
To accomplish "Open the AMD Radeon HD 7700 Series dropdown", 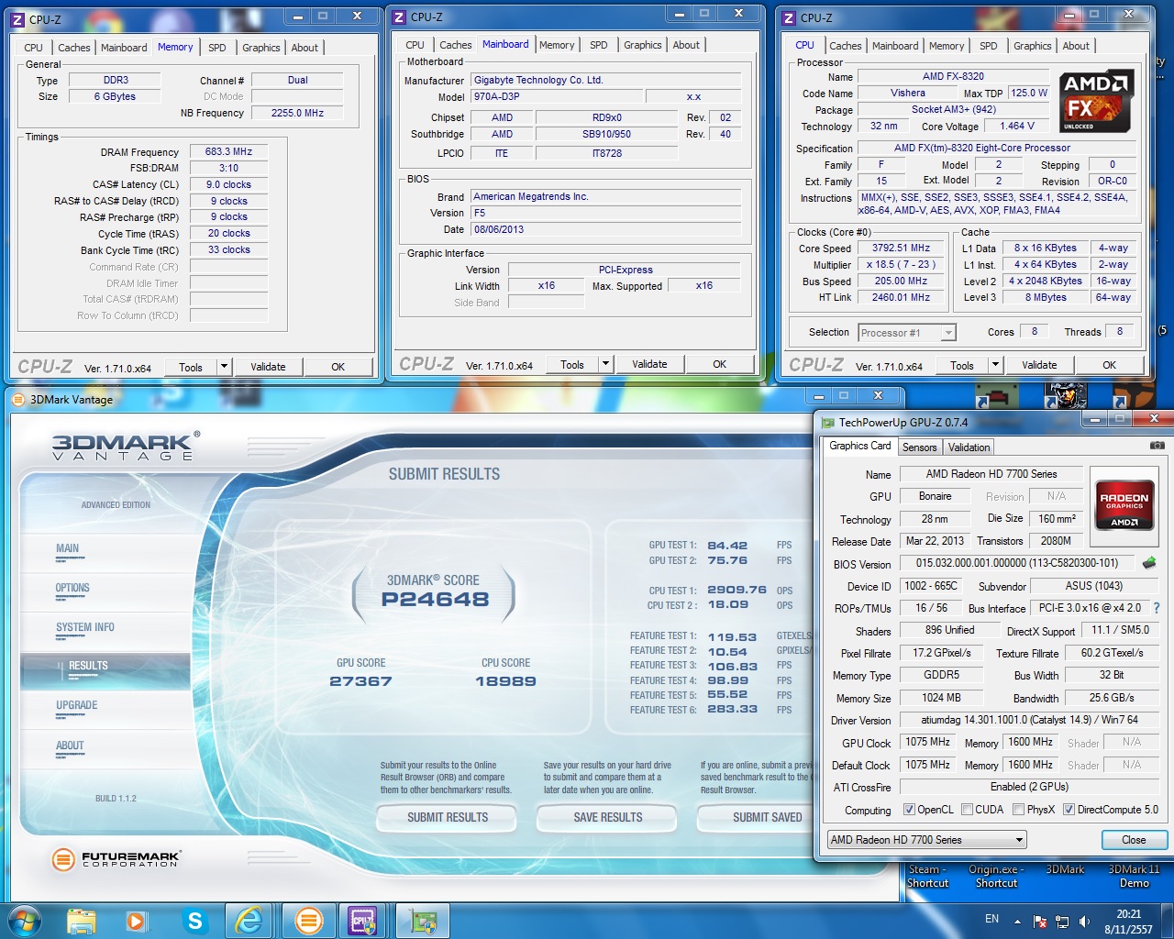I will (x=926, y=840).
